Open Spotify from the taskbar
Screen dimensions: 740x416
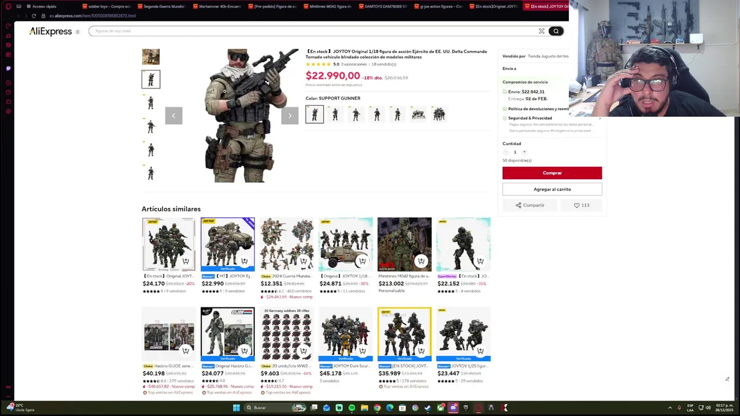[351, 408]
